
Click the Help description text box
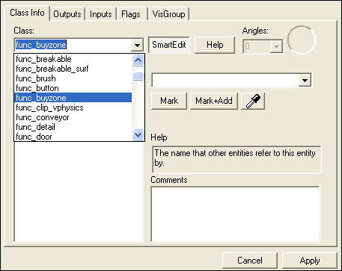tap(236, 160)
